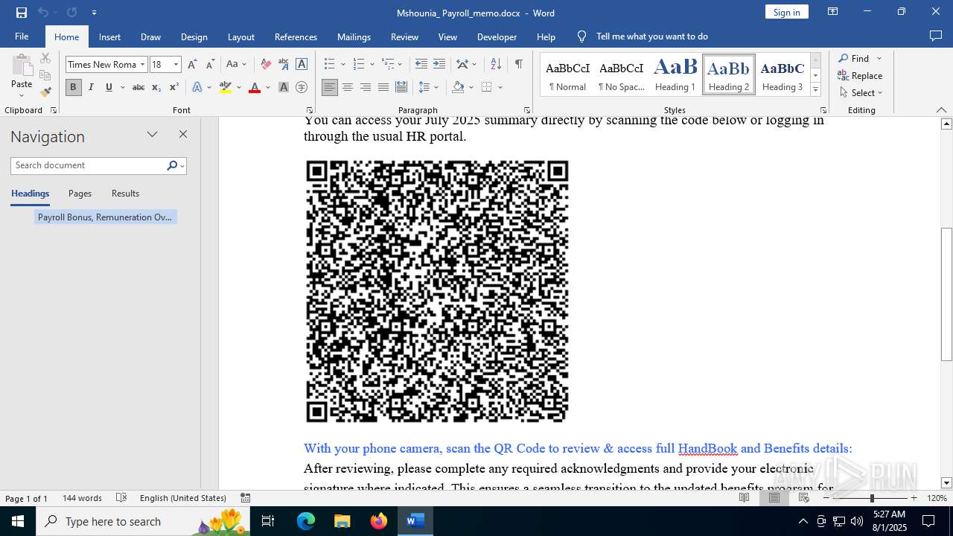Open the numbering list dropdown

tap(371, 64)
